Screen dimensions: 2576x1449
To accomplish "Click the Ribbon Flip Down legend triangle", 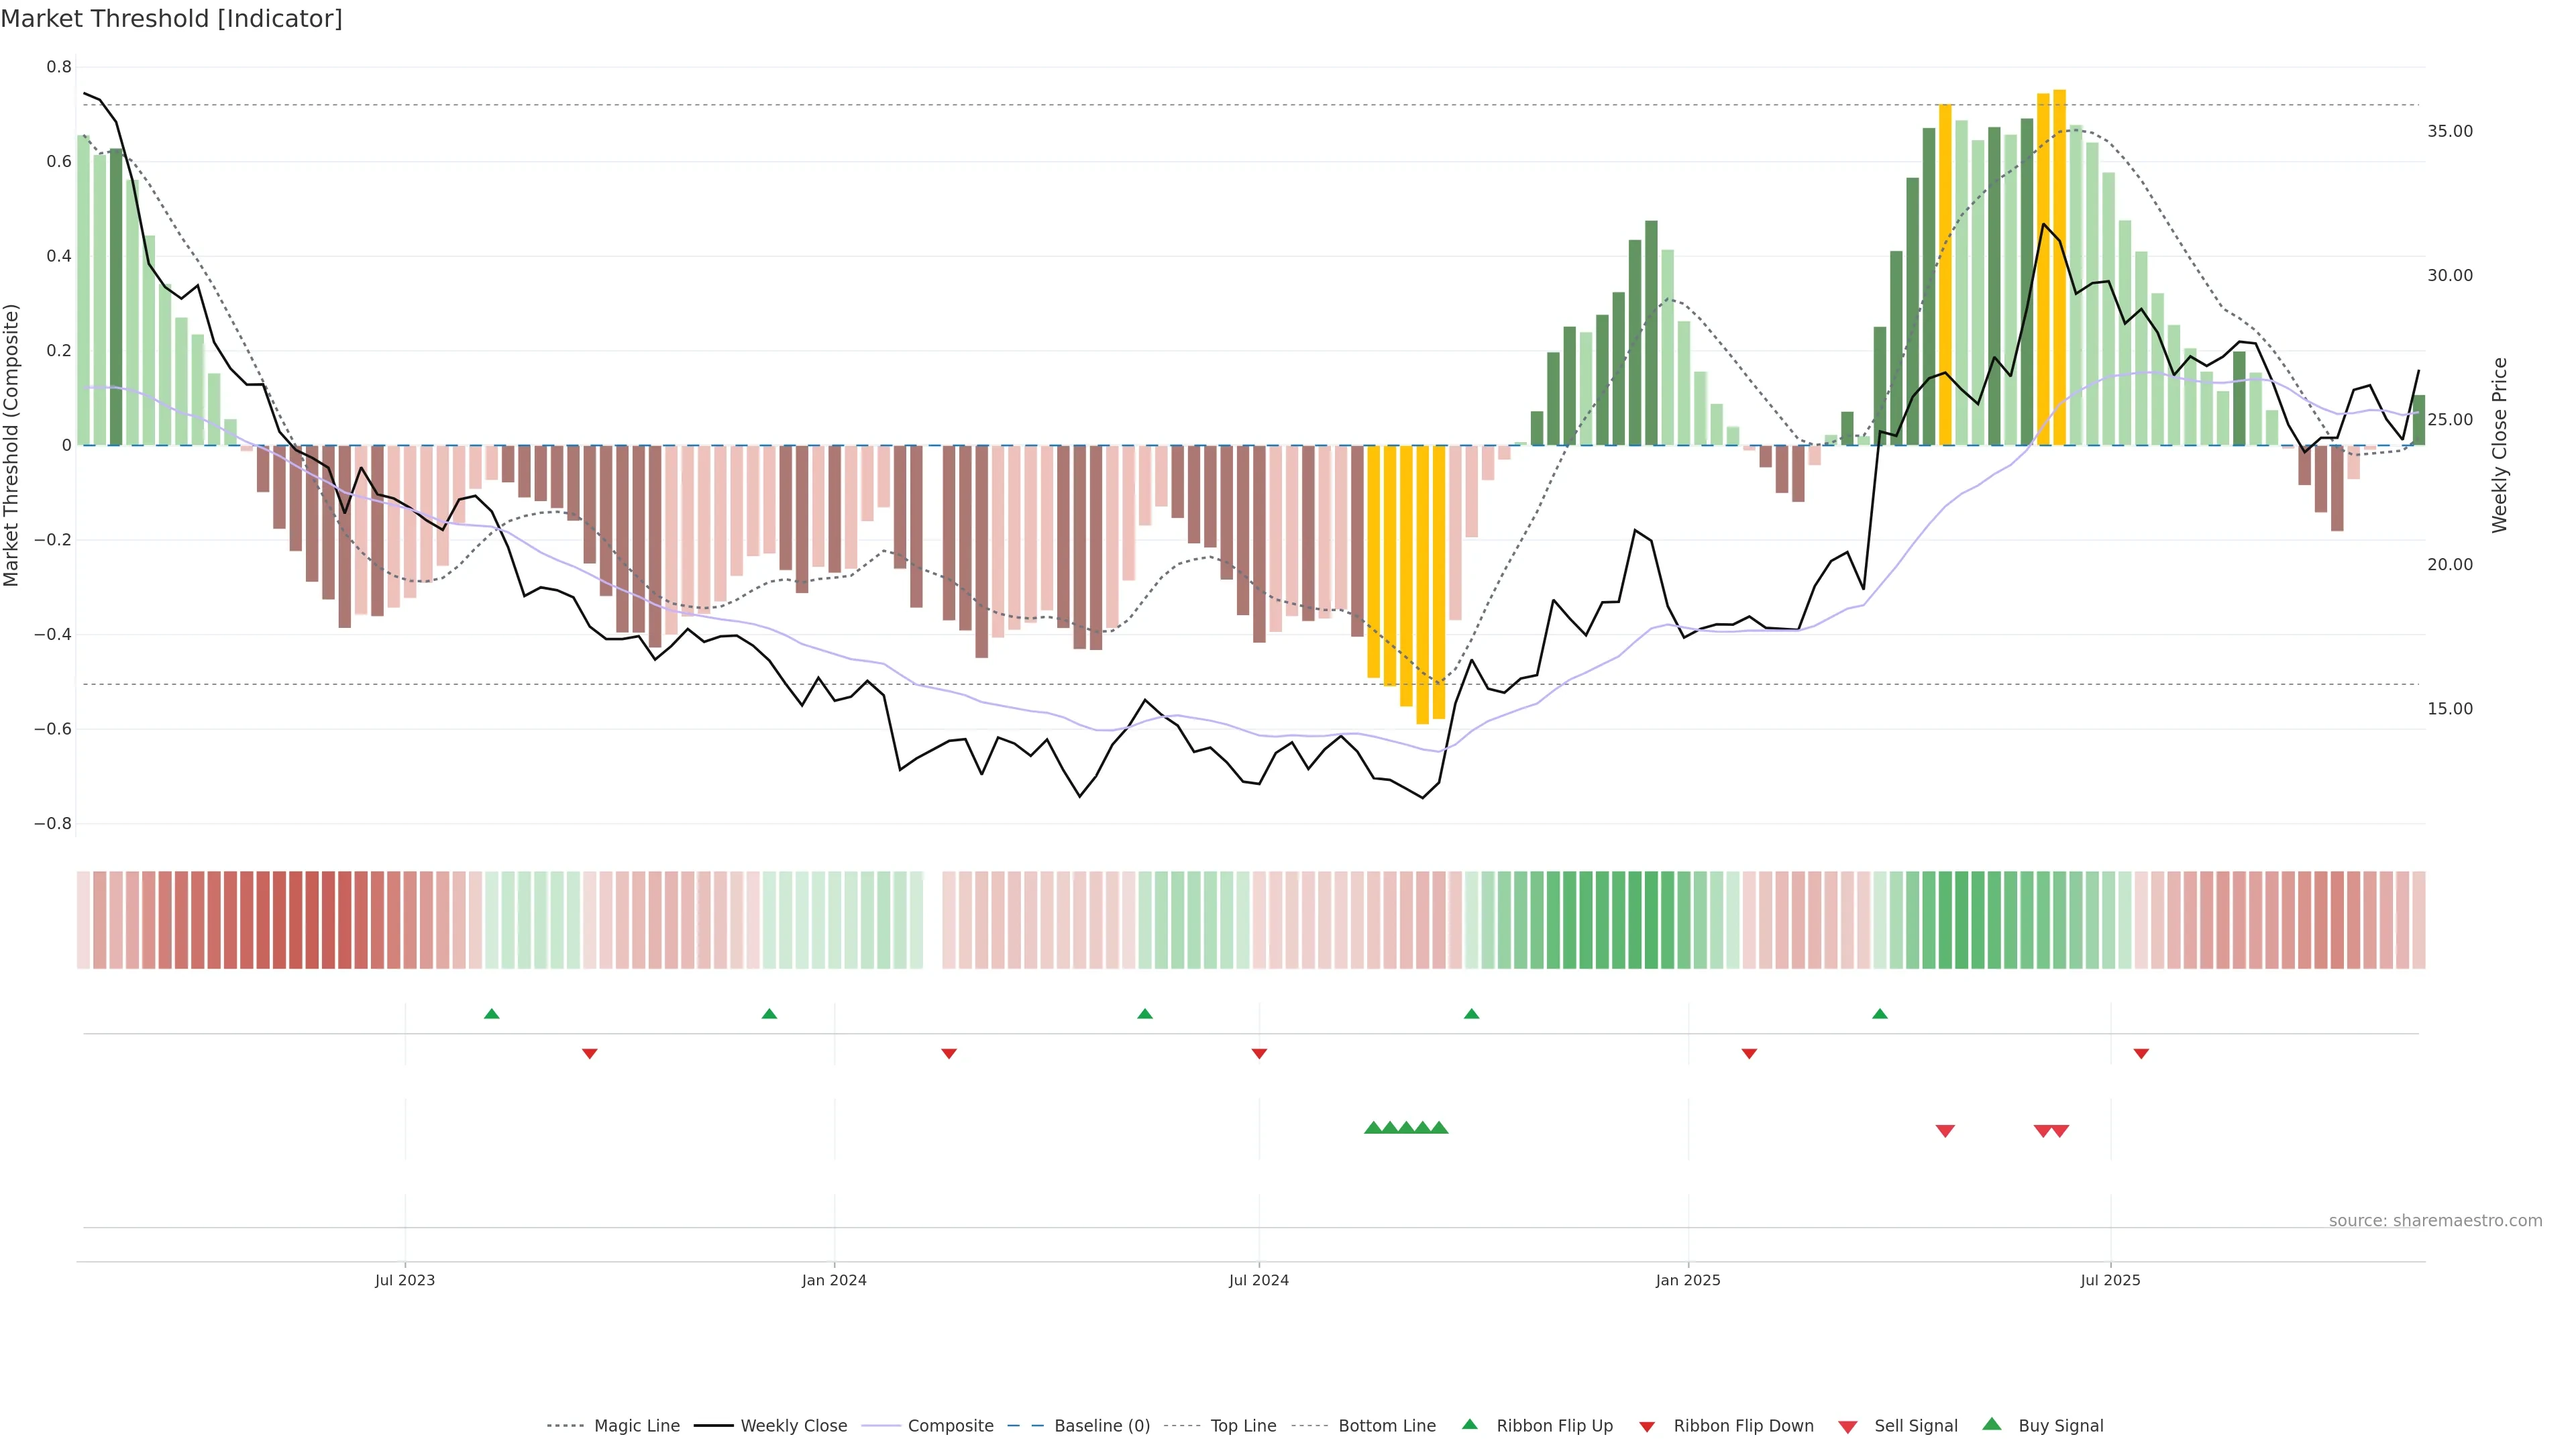I will click(x=1647, y=1427).
